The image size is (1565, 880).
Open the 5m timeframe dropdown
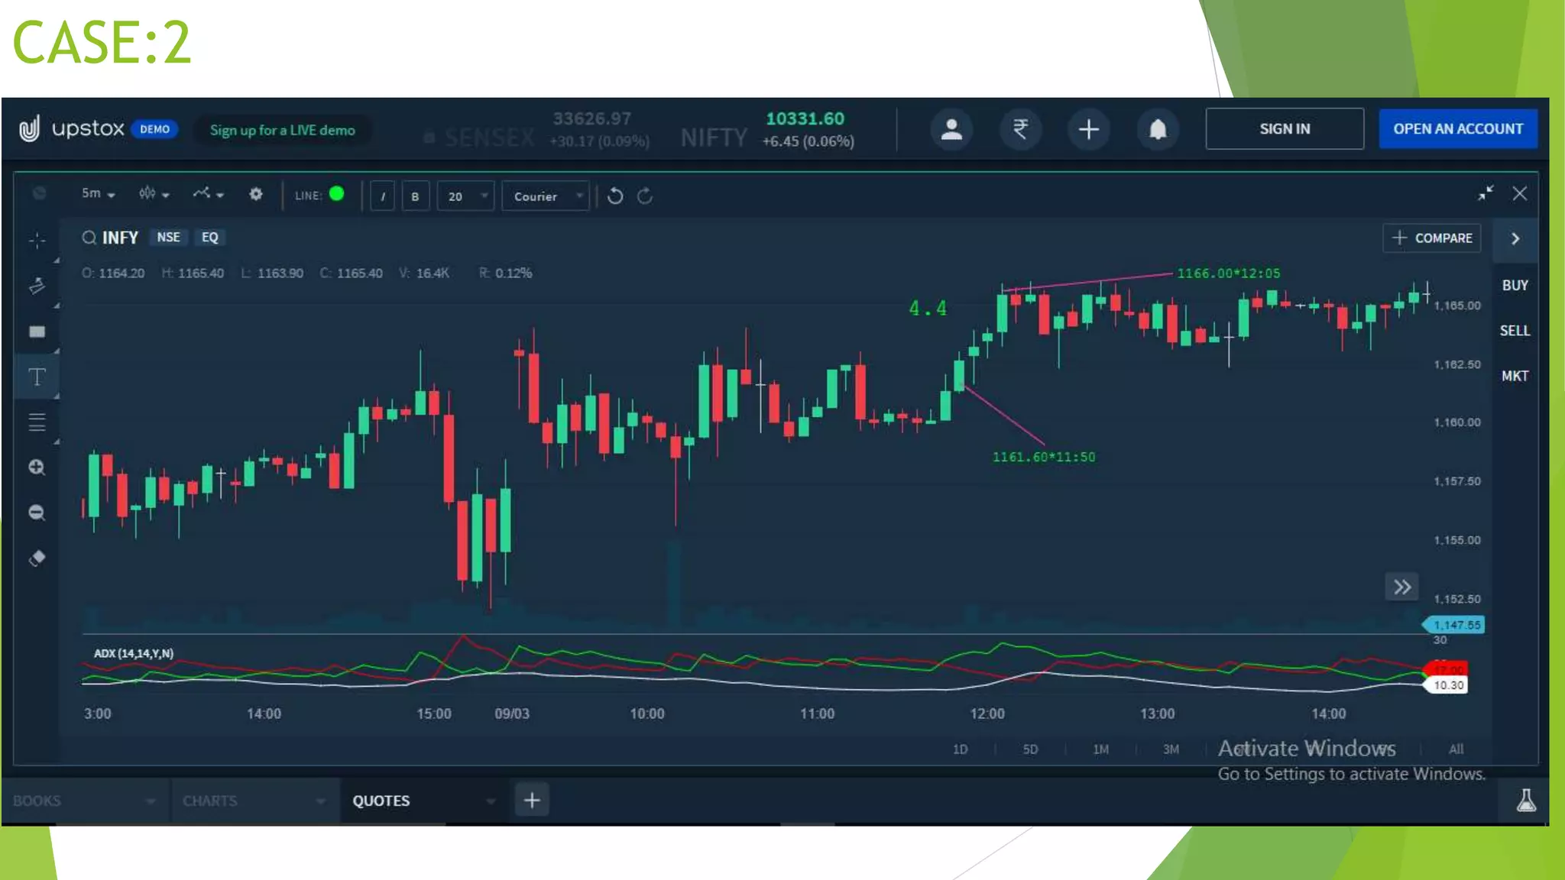pos(98,194)
